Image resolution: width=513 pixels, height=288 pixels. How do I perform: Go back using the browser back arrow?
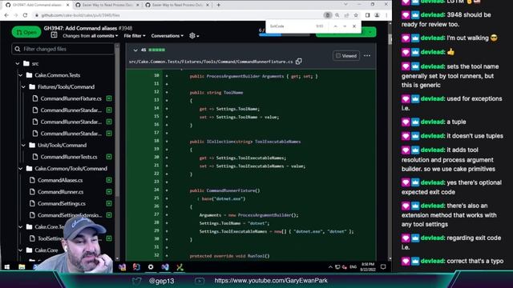[6, 15]
